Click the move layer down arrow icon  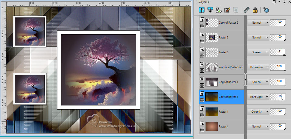(x=210, y=10)
